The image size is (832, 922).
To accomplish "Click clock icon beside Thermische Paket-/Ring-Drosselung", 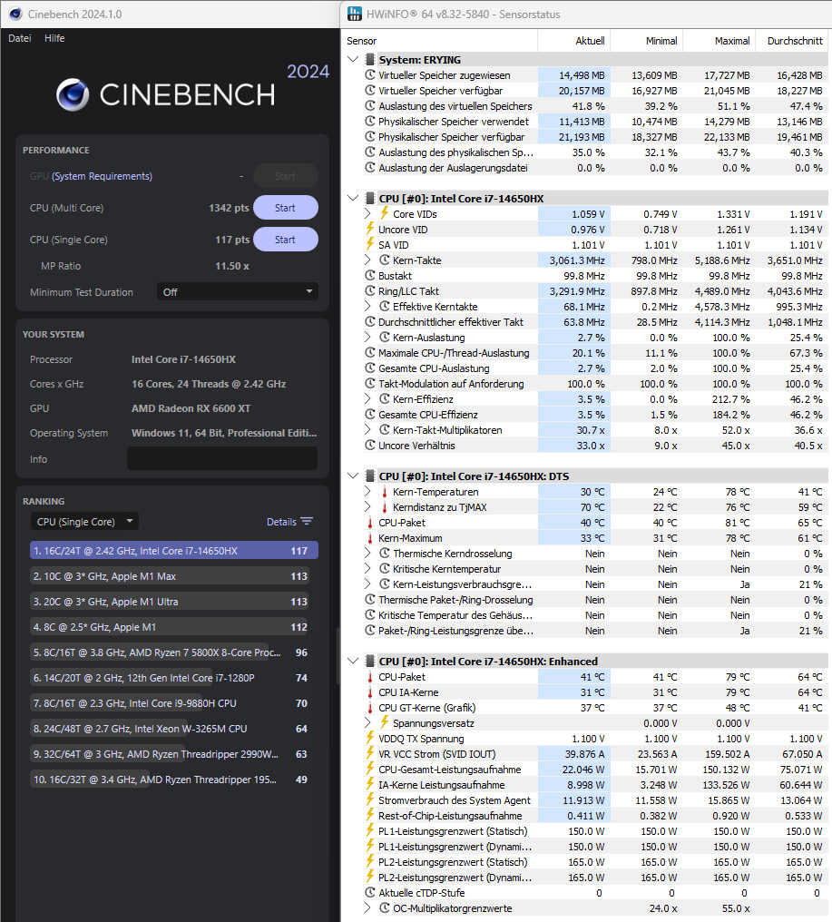I will pyautogui.click(x=370, y=599).
